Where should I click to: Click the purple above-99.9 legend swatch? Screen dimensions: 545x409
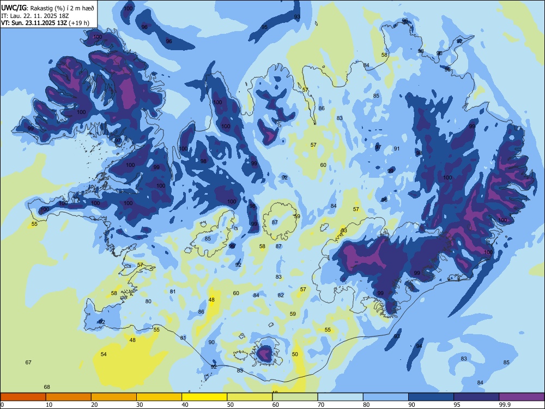coord(522,397)
